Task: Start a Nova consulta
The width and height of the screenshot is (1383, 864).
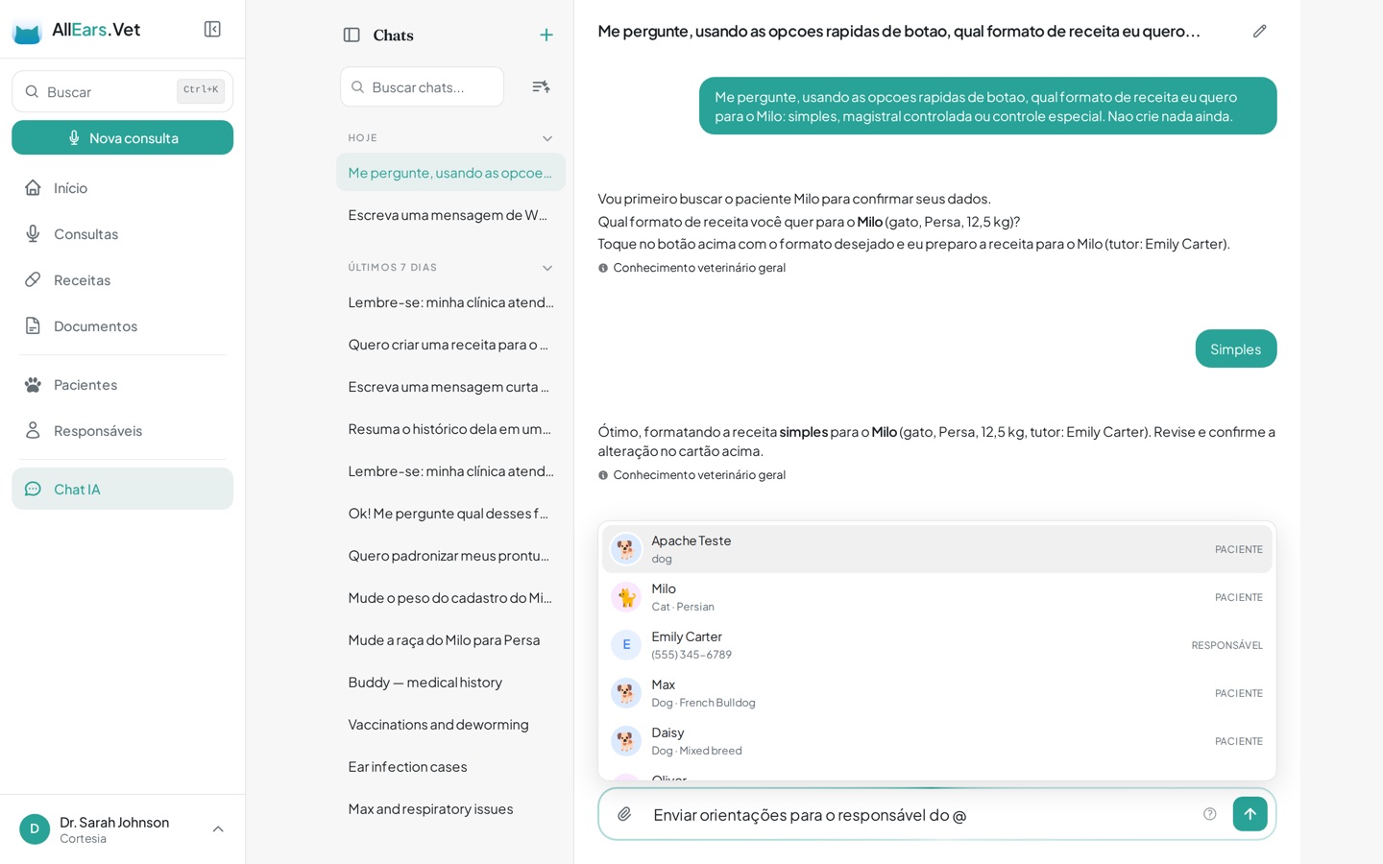Action: 122,137
